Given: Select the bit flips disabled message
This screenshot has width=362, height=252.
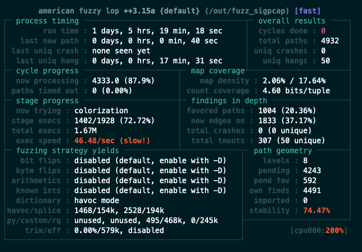Looking at the screenshot, I should pyautogui.click(x=150, y=161).
